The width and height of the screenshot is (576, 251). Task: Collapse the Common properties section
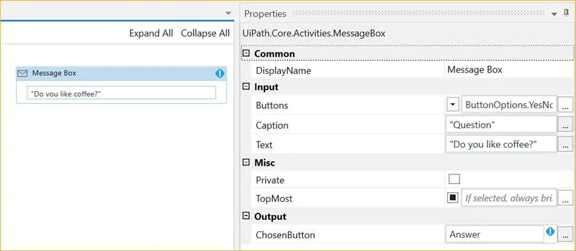point(246,54)
